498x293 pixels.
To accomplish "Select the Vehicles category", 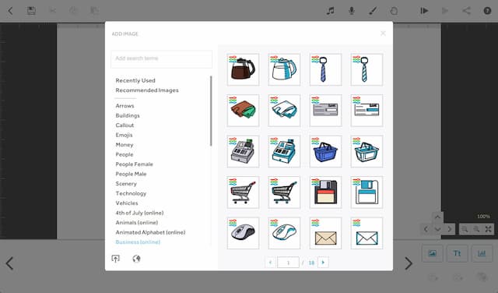I will click(127, 203).
